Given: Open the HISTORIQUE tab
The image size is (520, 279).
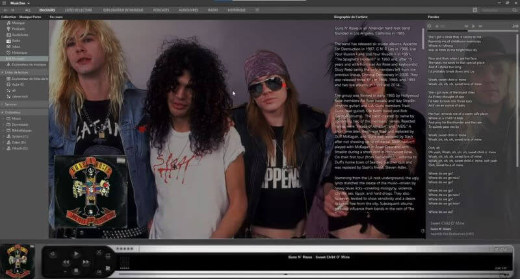Looking at the screenshot, I should [x=237, y=10].
